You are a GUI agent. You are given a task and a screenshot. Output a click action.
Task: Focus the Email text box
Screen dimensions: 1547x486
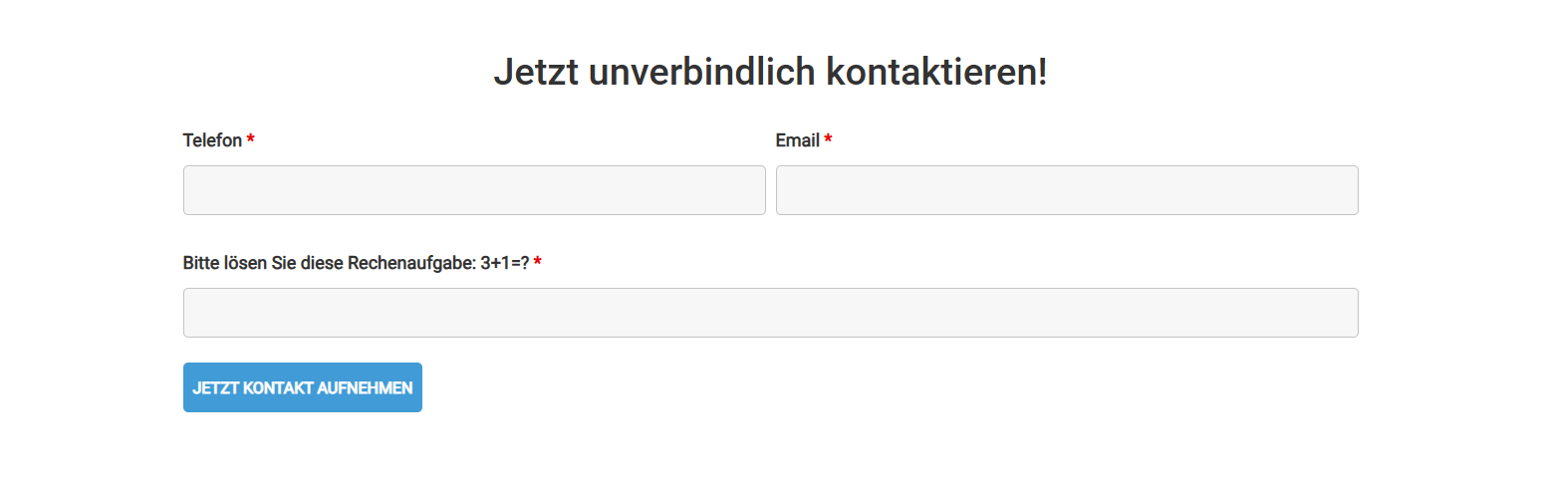(x=1067, y=190)
